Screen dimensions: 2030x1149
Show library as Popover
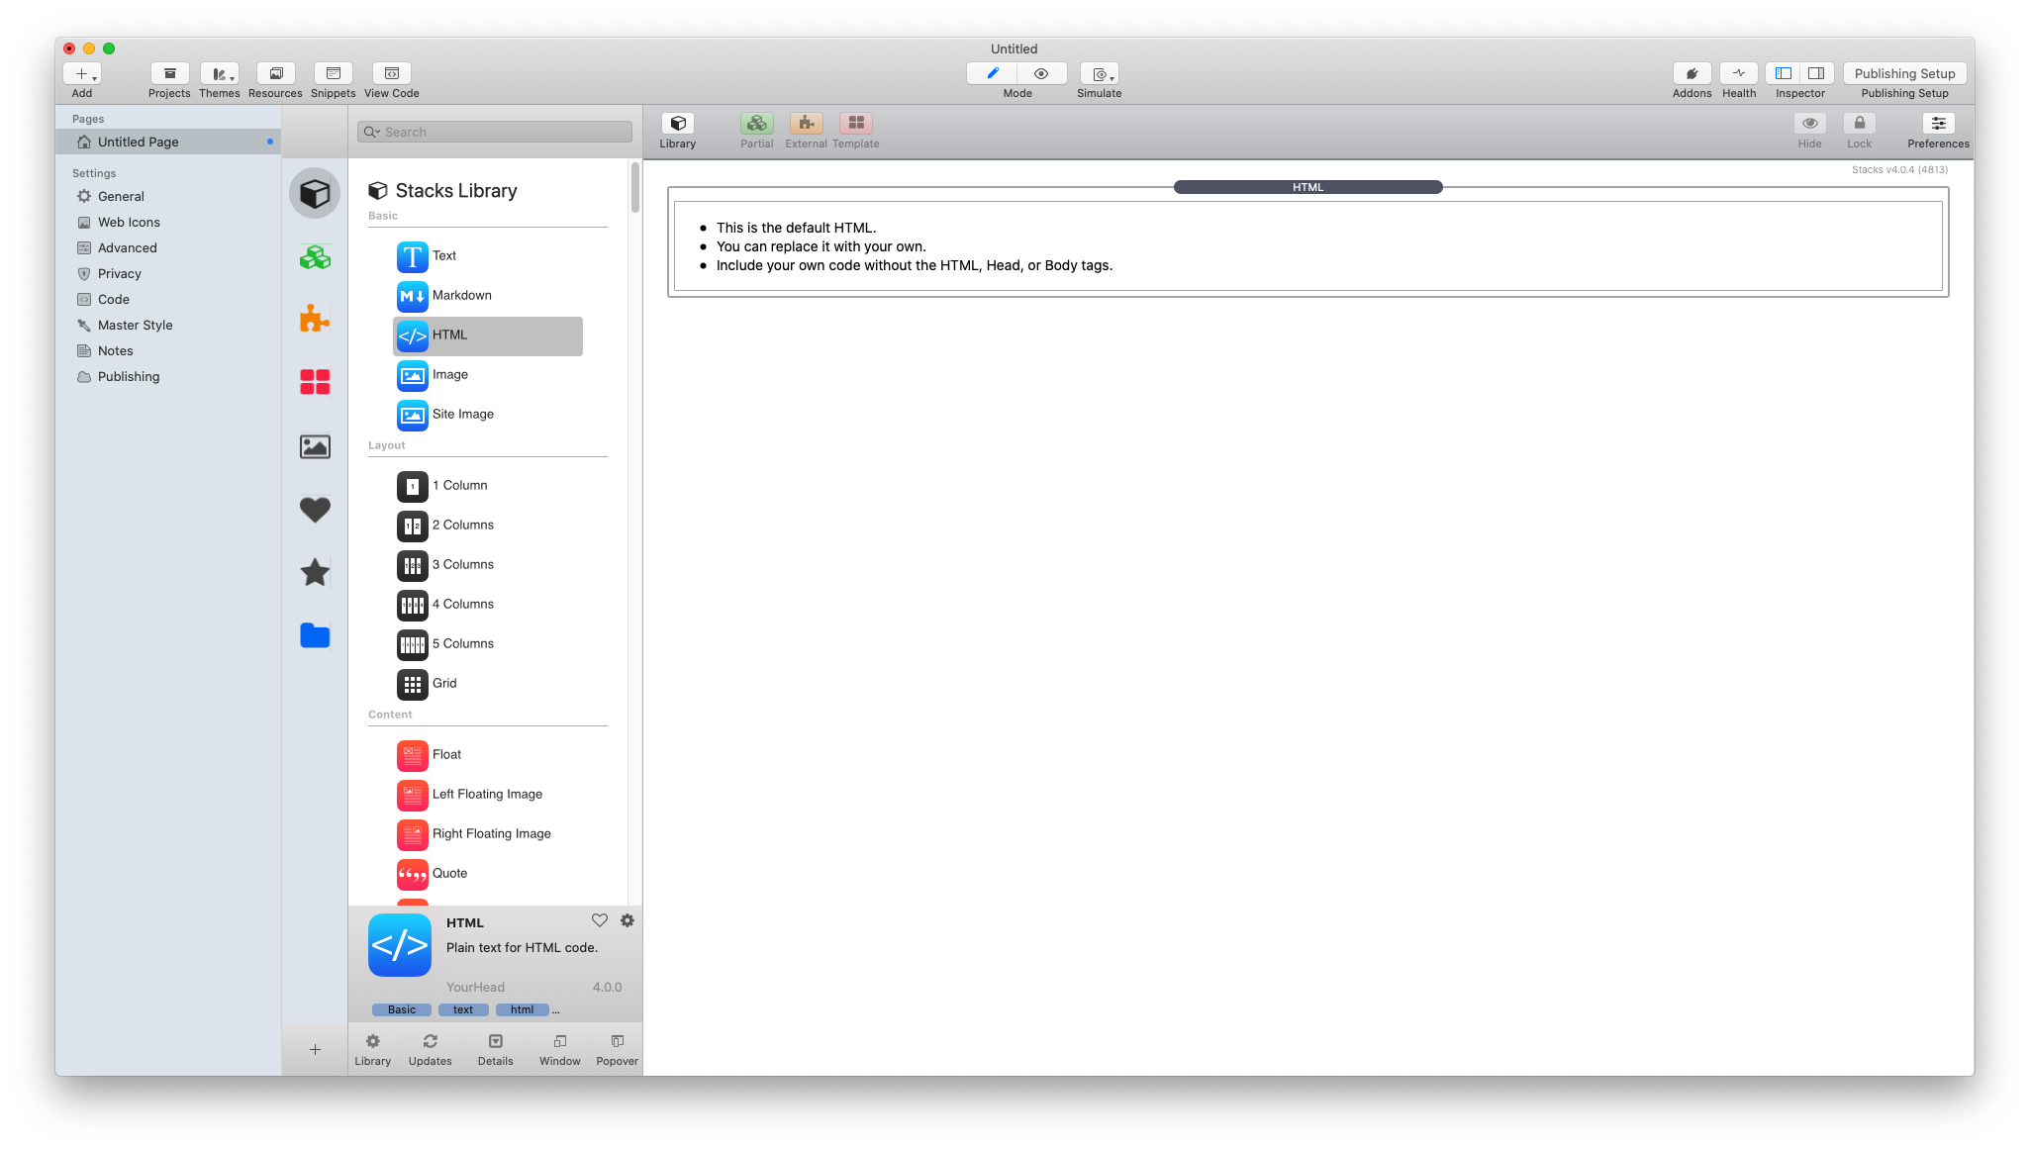[618, 1049]
